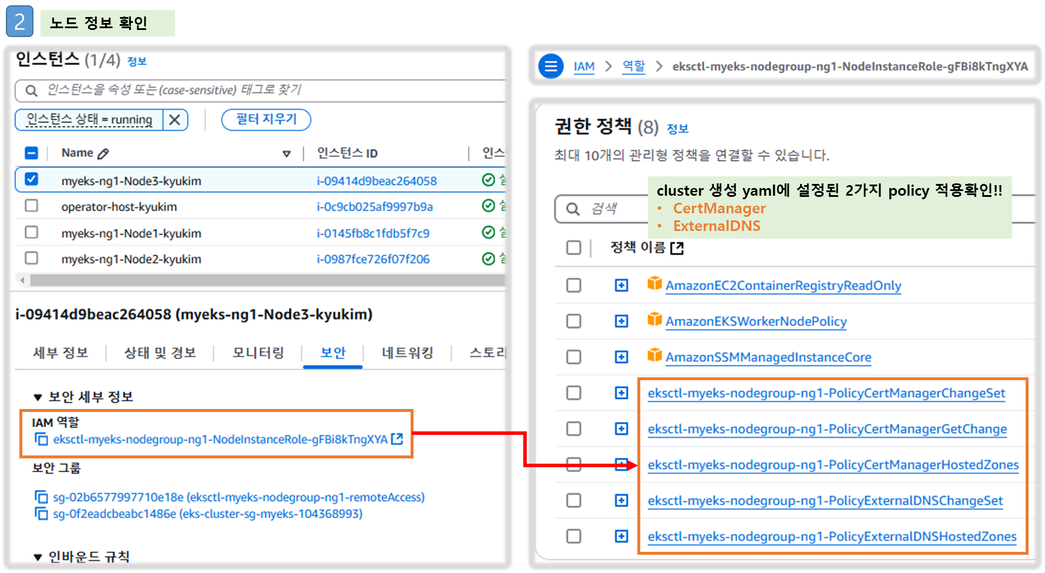Open the PolicyCertManagerHostedZones policy link
Screen dimensions: 1045x573
tap(833, 465)
